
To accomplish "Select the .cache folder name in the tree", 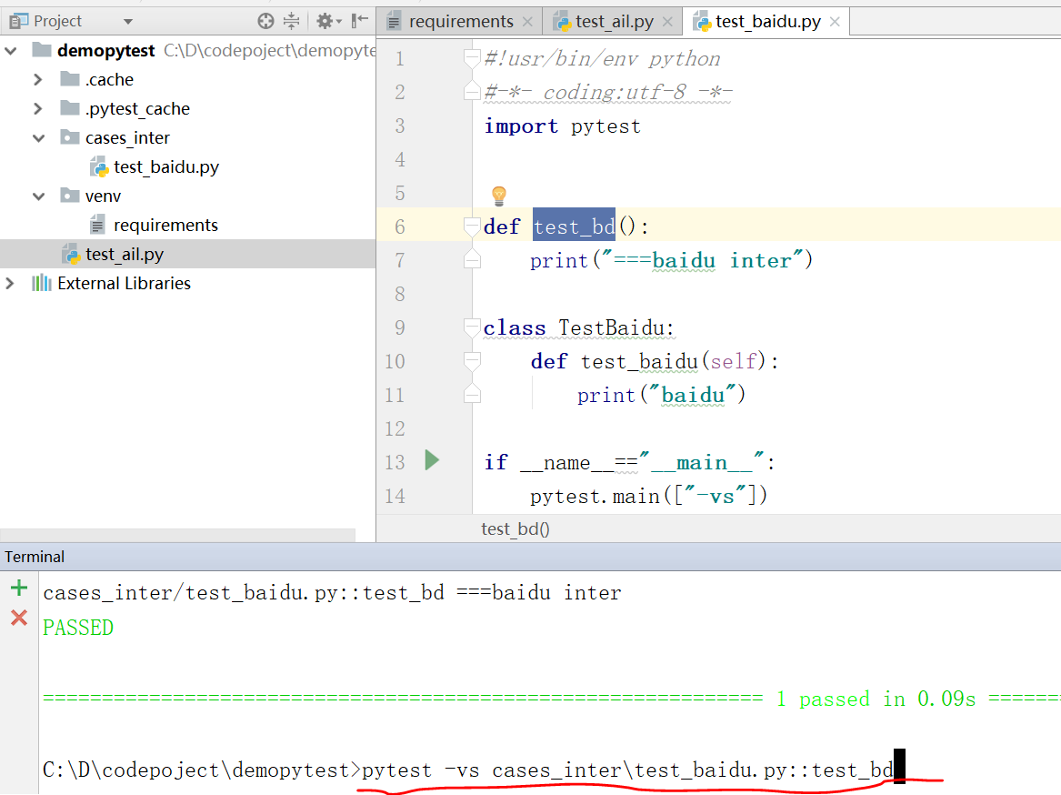I will pos(110,80).
